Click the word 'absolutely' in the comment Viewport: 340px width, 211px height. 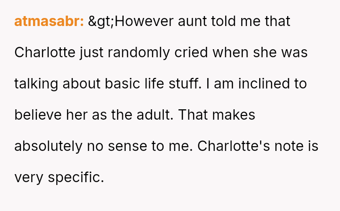pyautogui.click(x=48, y=147)
